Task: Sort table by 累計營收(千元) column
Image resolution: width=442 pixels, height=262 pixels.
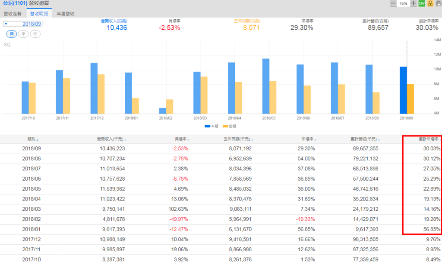Action: tap(365, 139)
